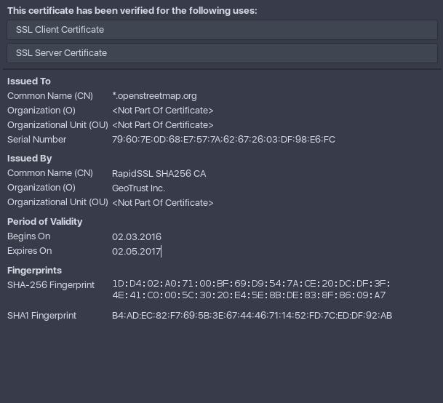
Task: Click the Issued By organizational unit value
Action: pos(162,203)
